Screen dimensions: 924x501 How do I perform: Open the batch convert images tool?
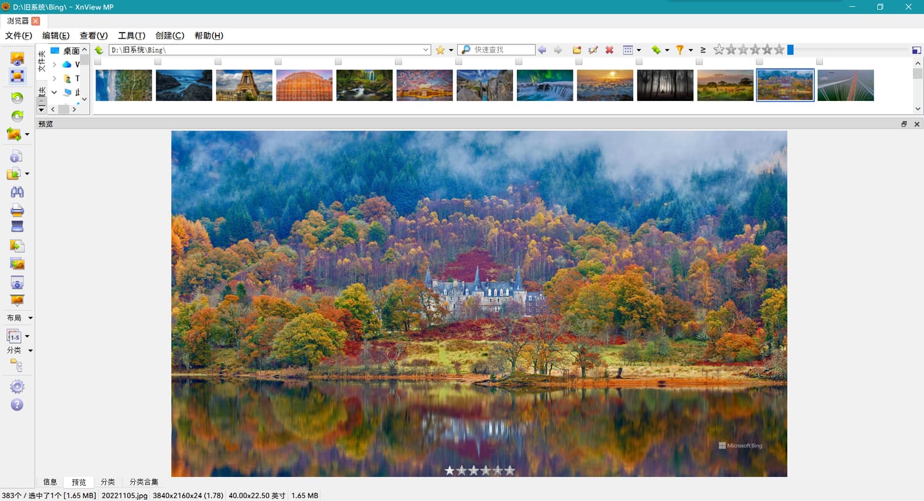tap(17, 264)
